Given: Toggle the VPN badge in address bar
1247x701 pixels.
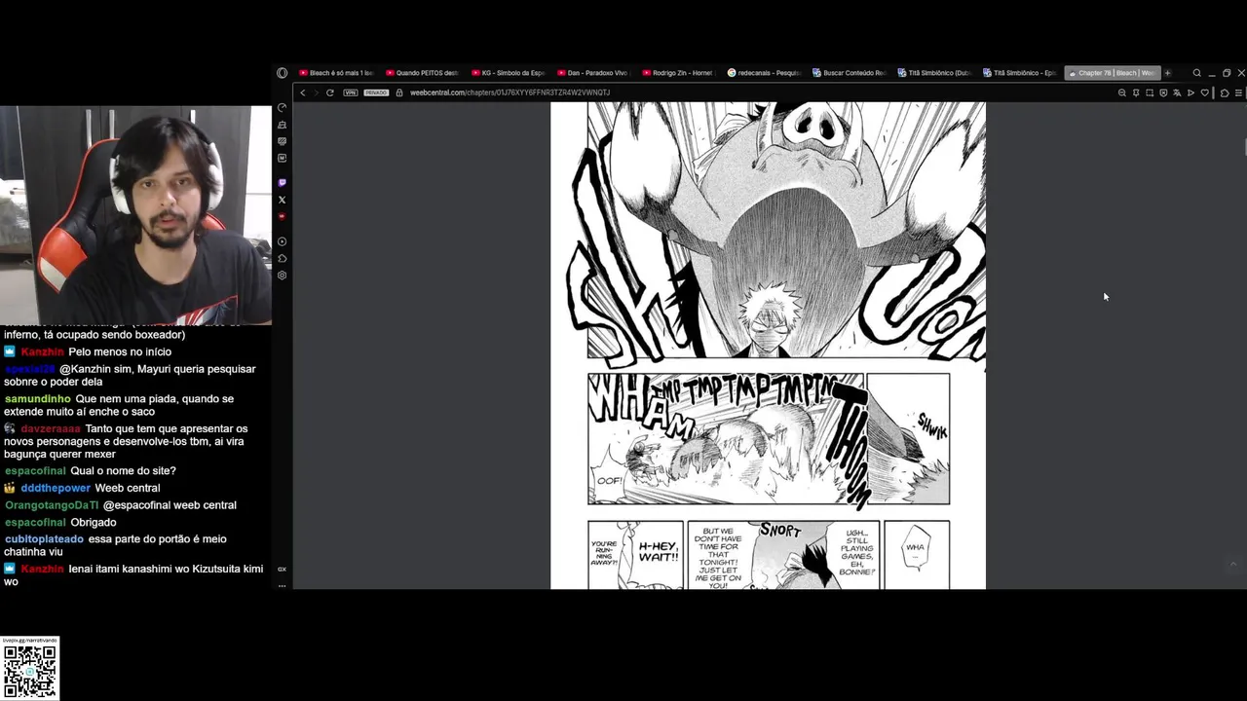Looking at the screenshot, I should point(351,92).
